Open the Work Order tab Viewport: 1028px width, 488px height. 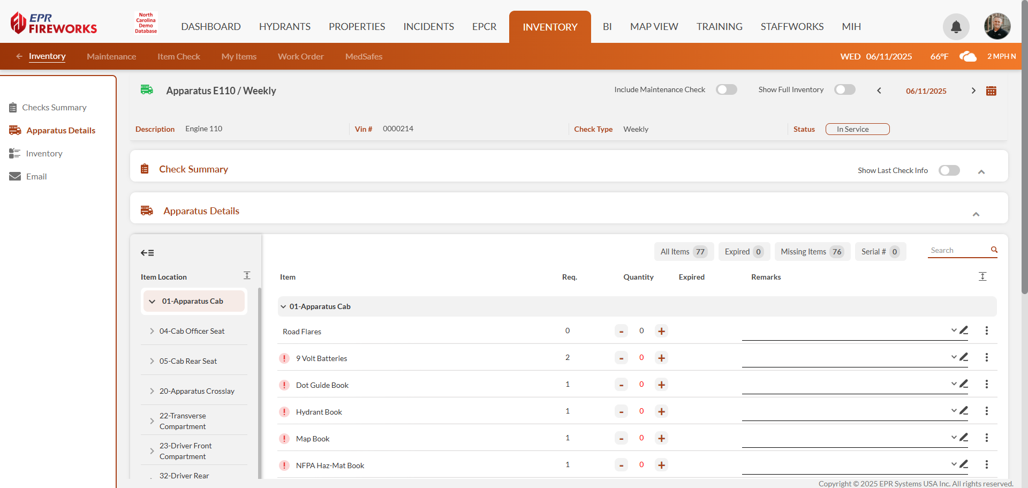click(300, 57)
